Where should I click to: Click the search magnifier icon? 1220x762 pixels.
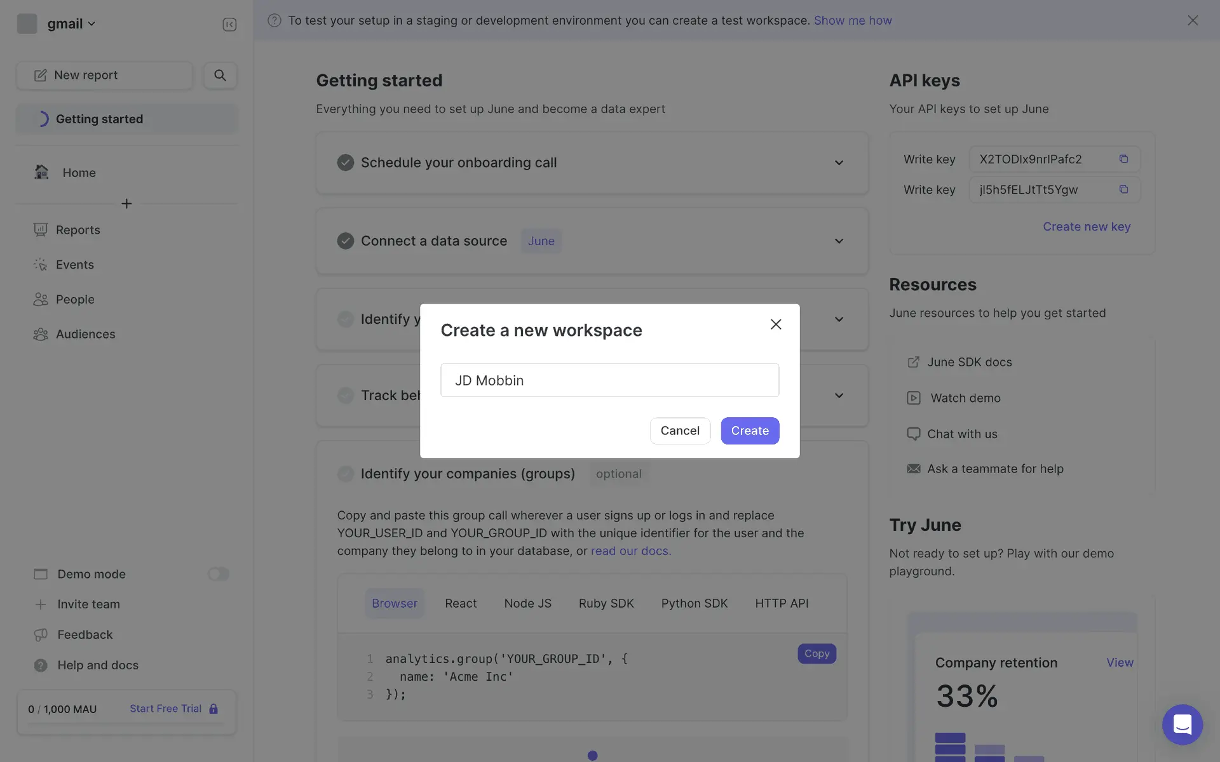220,75
